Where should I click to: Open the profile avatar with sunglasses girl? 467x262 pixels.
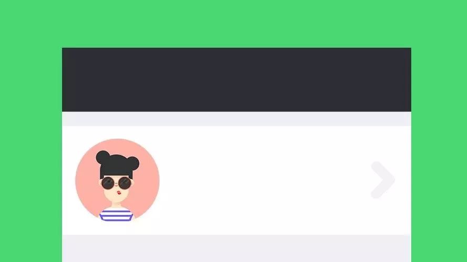117,180
